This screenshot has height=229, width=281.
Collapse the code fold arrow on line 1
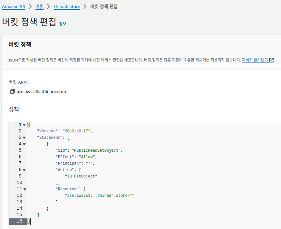tap(24, 125)
